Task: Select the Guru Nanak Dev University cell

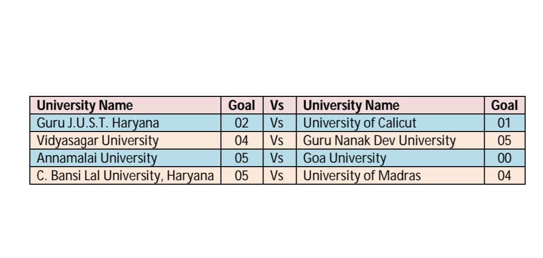Action: click(390, 141)
